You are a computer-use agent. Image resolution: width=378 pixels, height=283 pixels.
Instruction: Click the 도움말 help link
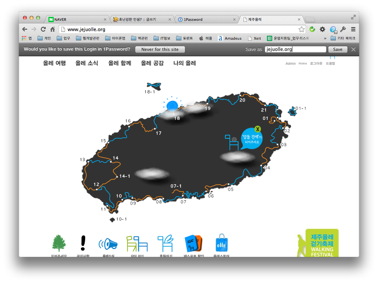coord(330,64)
